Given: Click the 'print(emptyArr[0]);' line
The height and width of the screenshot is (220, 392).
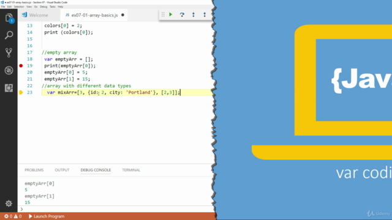Looking at the screenshot, I should 70,65.
